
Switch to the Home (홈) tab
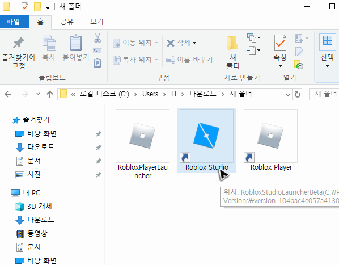pyautogui.click(x=40, y=22)
